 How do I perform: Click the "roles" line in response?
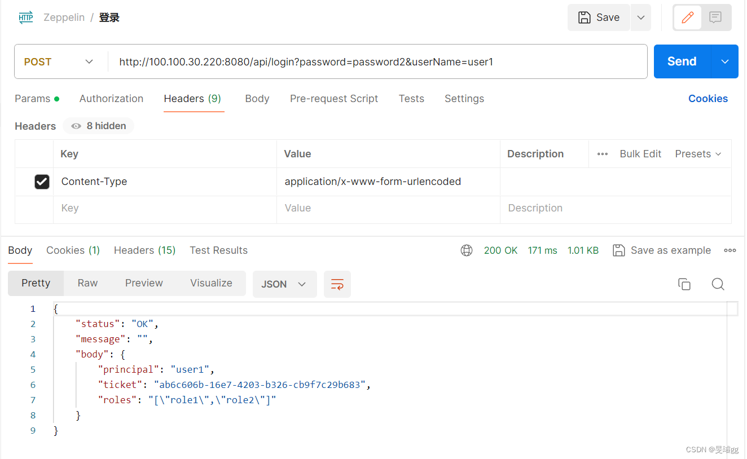click(187, 400)
